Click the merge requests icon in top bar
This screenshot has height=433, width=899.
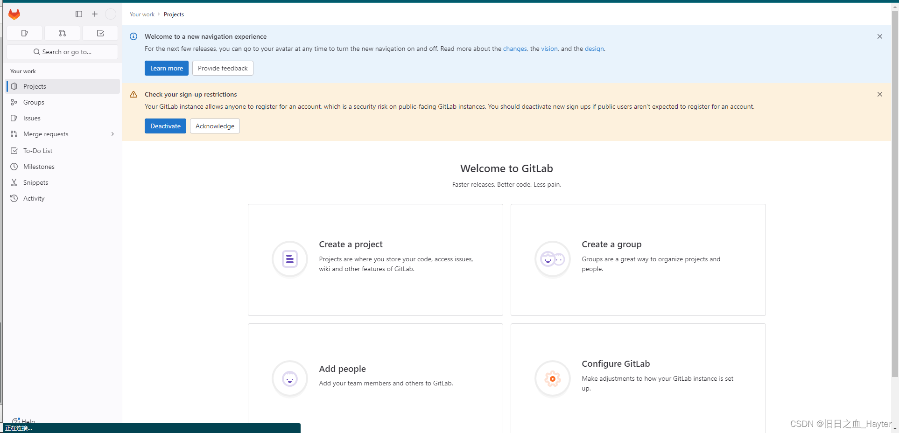coord(62,33)
